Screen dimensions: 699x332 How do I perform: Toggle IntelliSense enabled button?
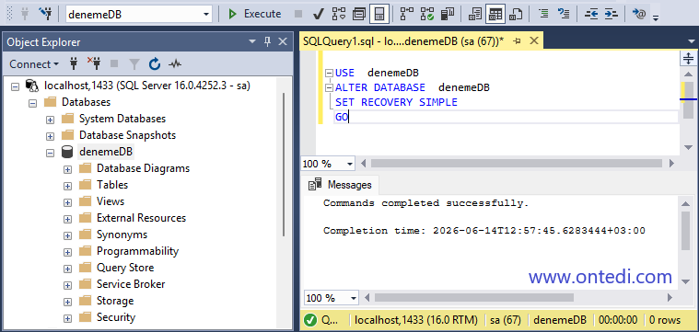(379, 14)
